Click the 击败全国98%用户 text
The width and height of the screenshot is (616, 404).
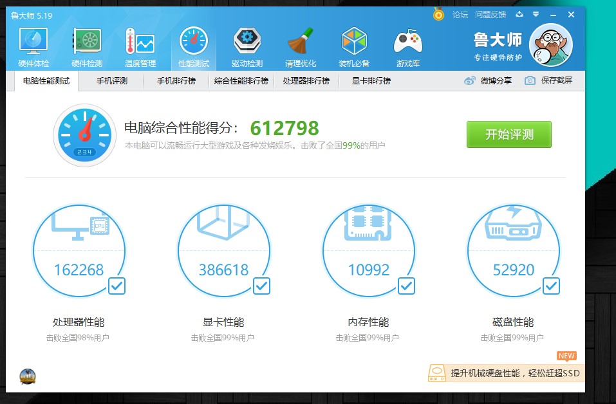click(78, 338)
